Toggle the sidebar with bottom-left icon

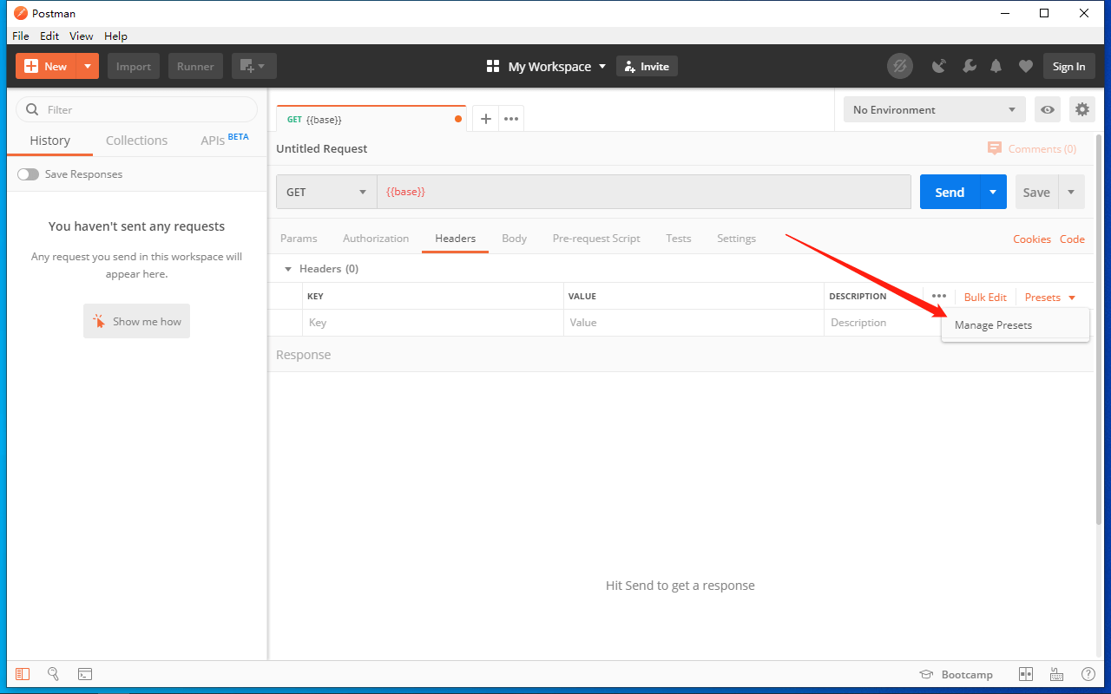pos(23,674)
